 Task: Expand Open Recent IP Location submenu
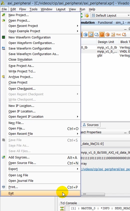[x=77, y=116]
